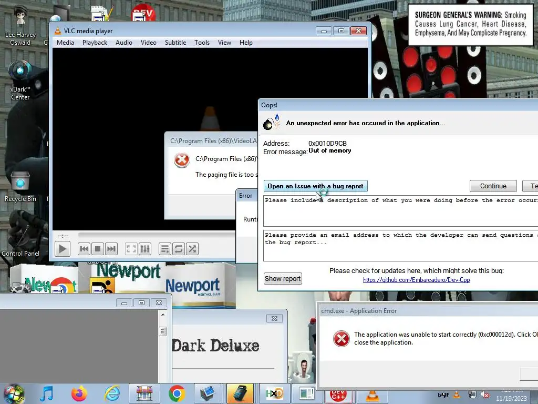The width and height of the screenshot is (538, 404).
Task: Toggle VLC random shuffle icon
Action: pyautogui.click(x=192, y=249)
